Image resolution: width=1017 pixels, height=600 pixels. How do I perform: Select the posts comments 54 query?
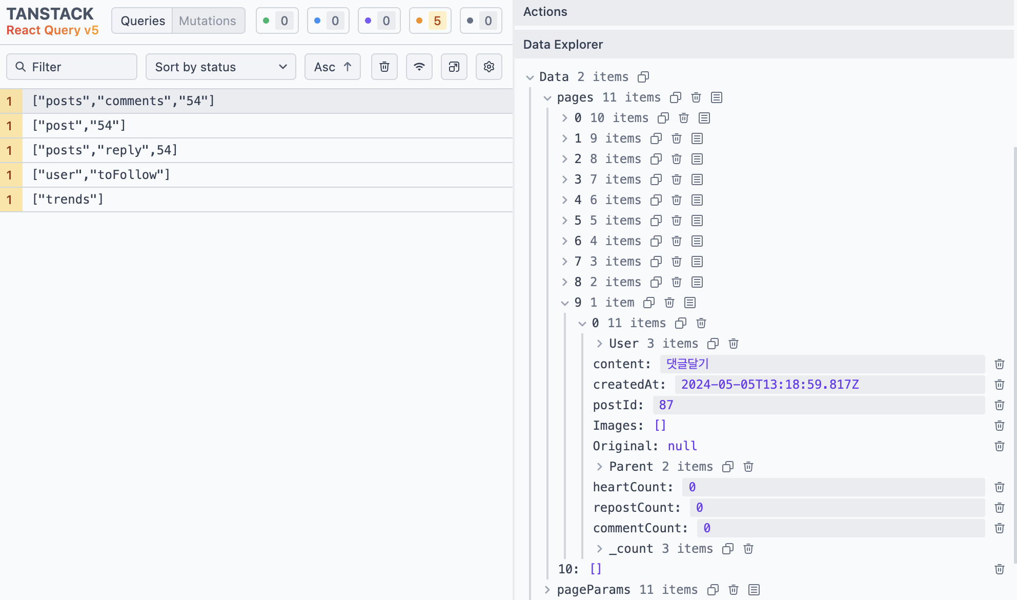point(256,101)
